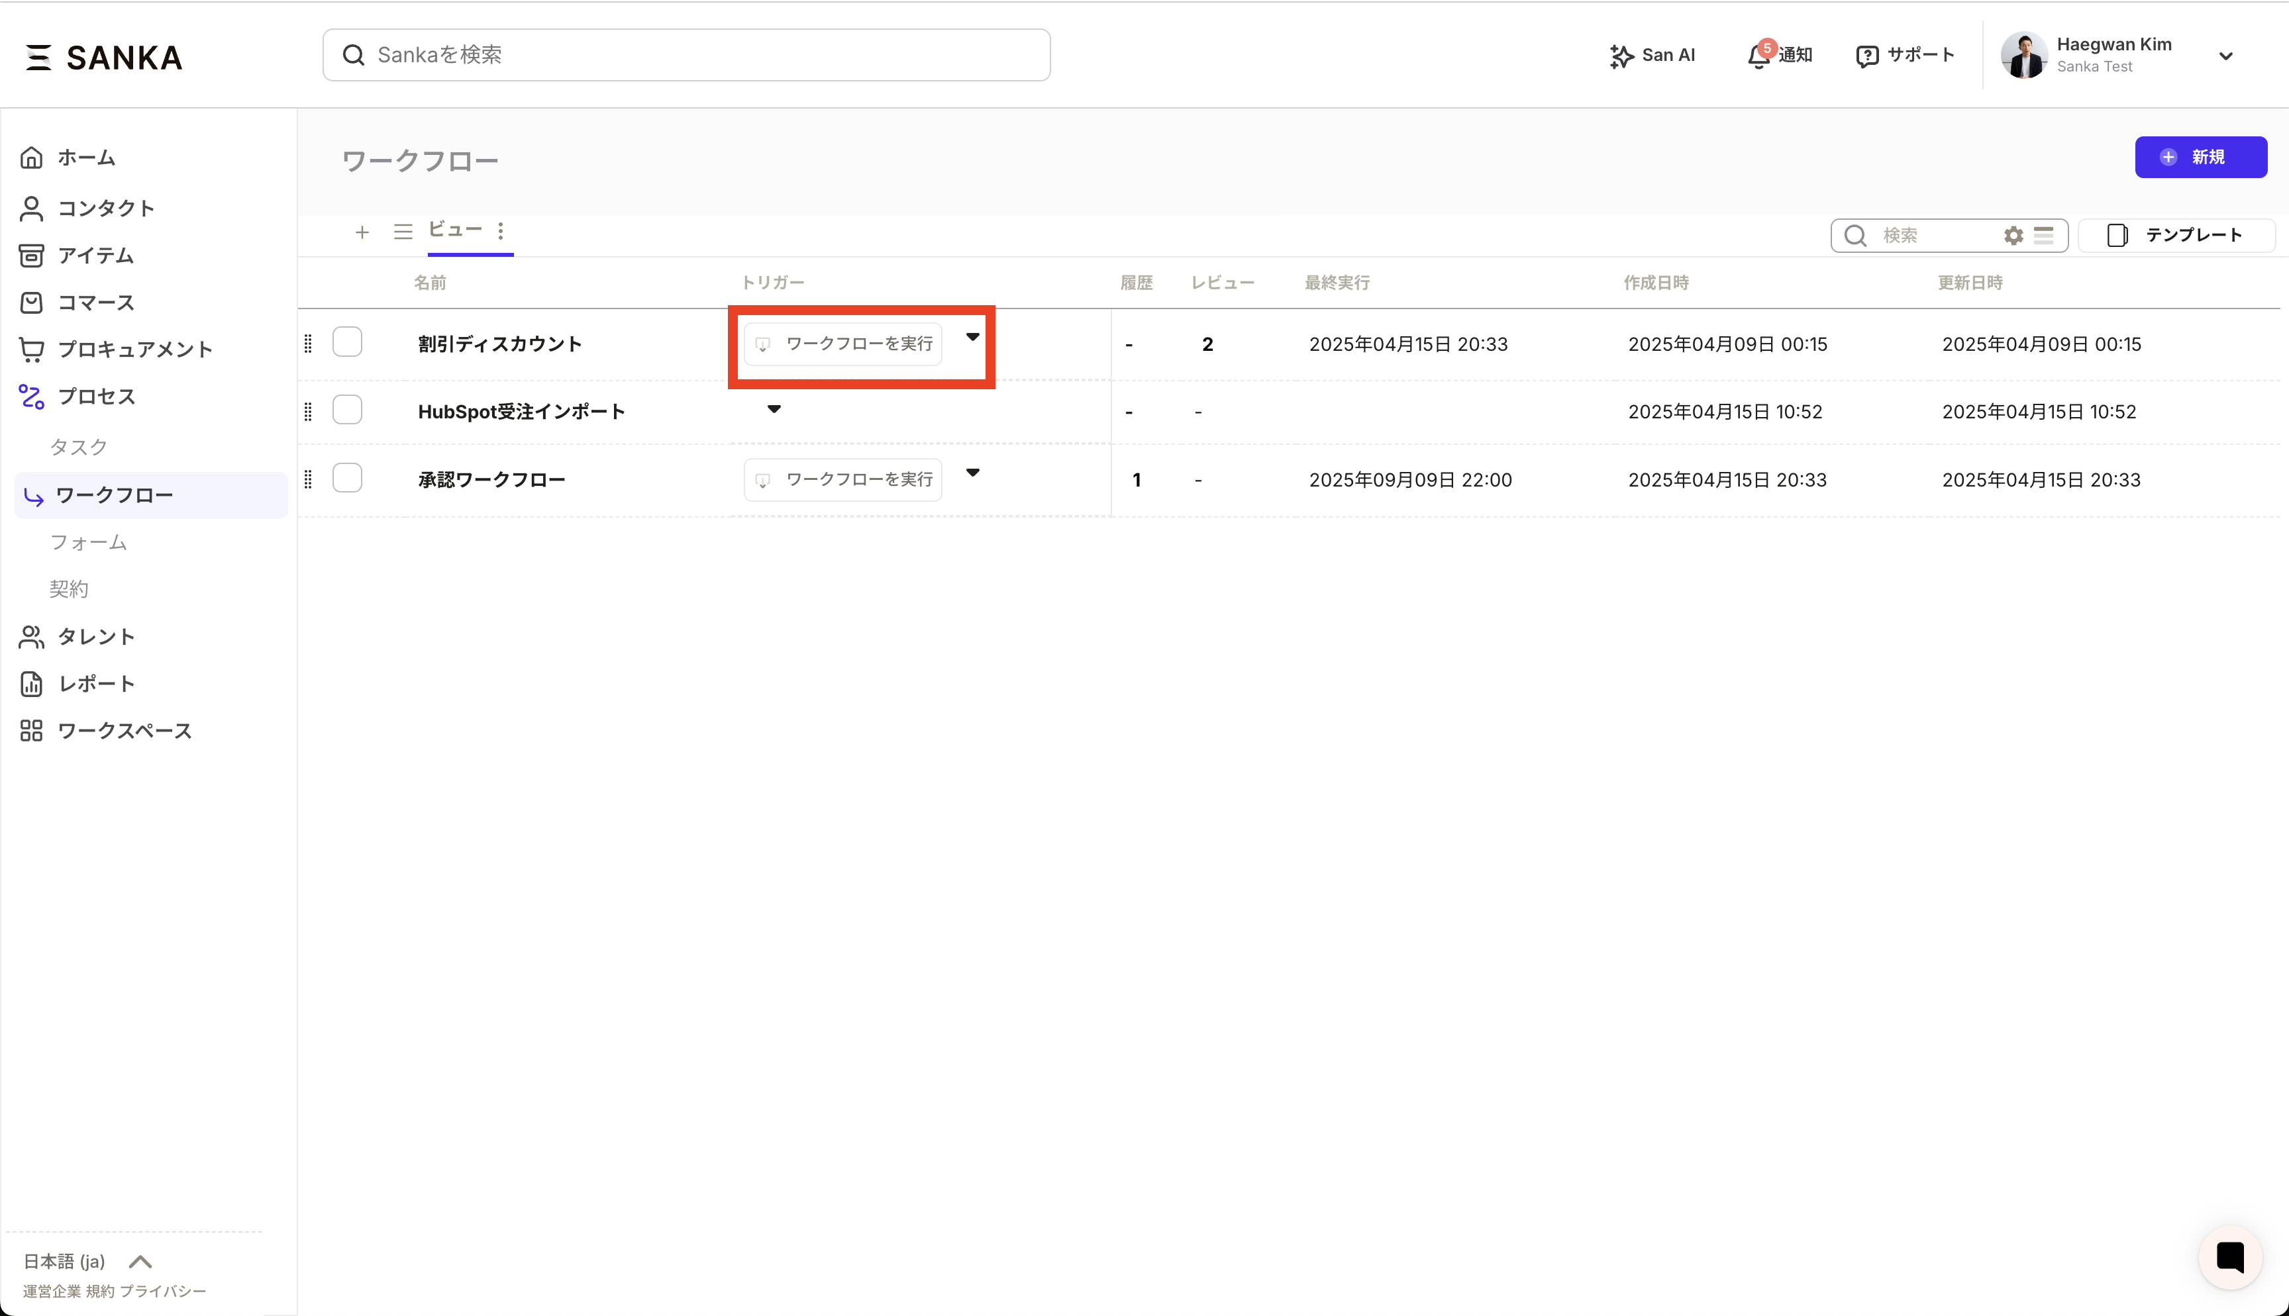Click the Sankaを検索 search field
The image size is (2289, 1316).
(687, 55)
